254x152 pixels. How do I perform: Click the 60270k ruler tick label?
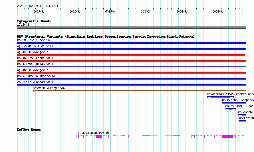pos(39,11)
